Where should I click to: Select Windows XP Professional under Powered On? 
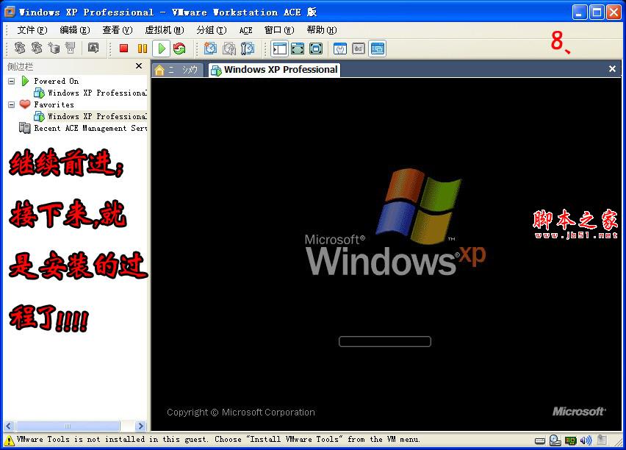point(97,93)
